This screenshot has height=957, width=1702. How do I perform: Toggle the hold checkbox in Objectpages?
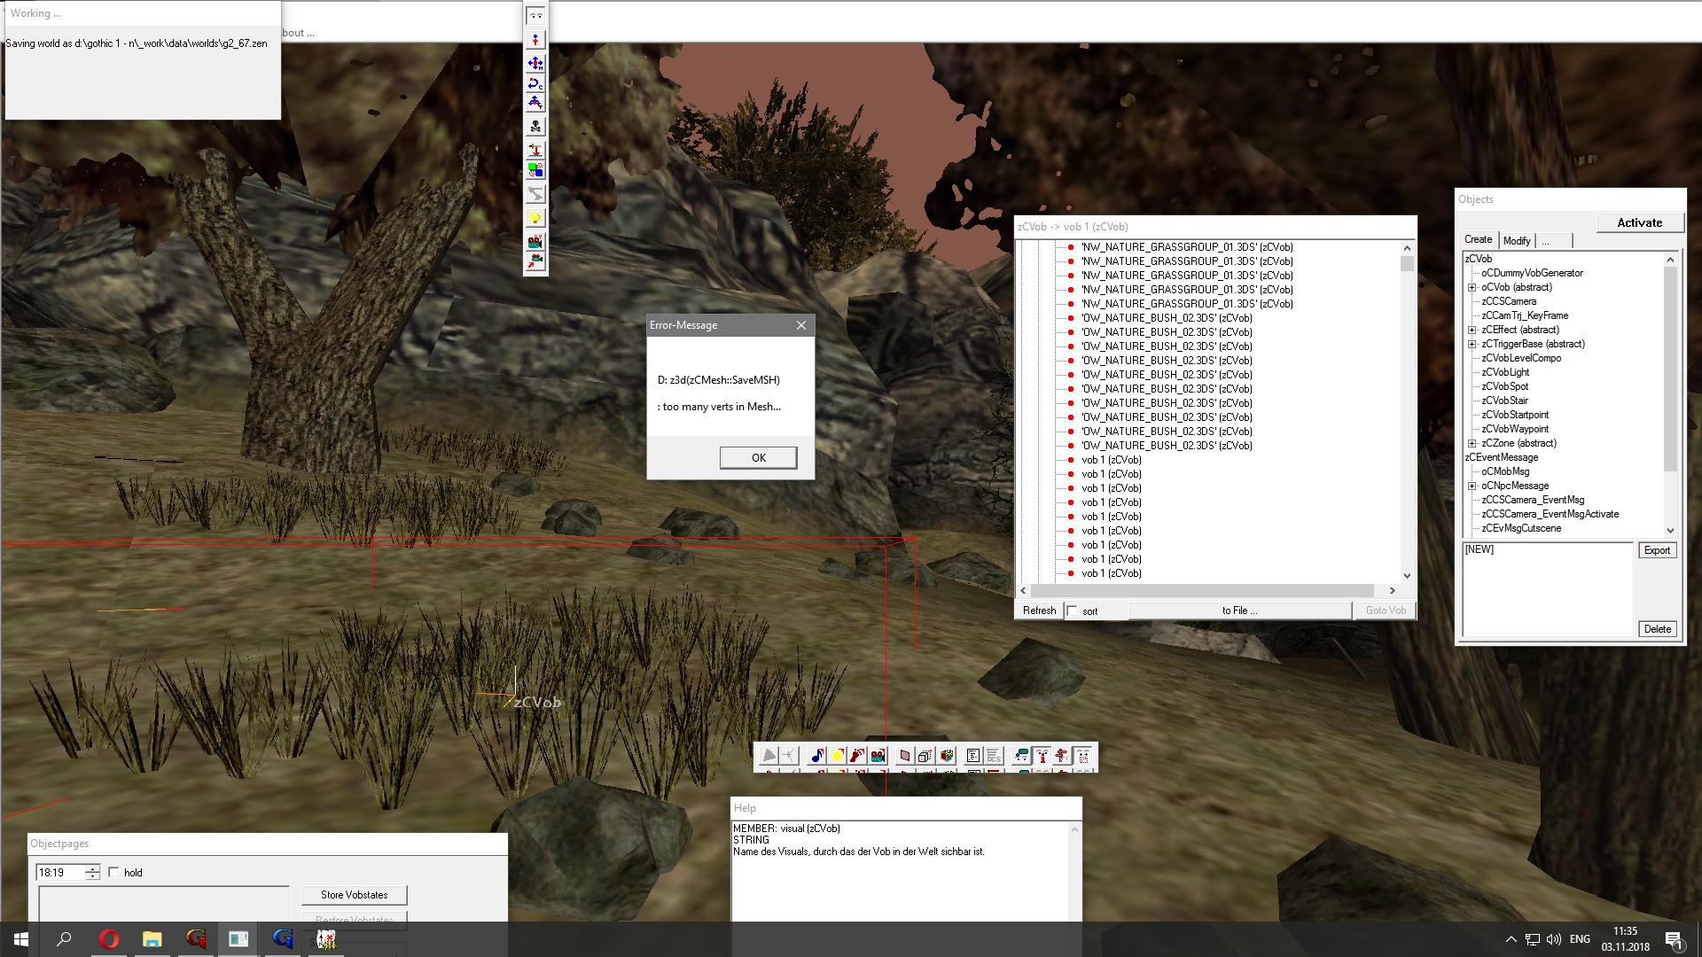click(x=113, y=872)
